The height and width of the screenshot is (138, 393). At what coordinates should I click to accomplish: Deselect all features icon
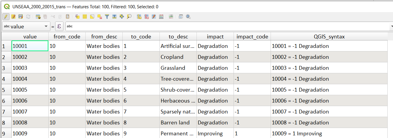[x=100, y=17]
